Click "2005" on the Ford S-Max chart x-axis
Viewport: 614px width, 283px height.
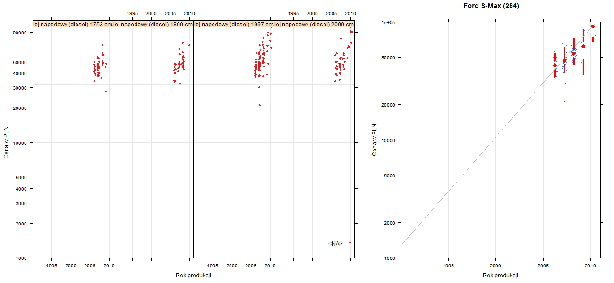point(543,266)
